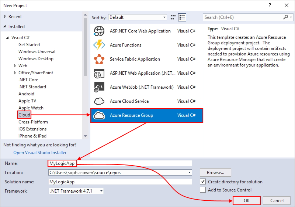295x207 pixels.
Task: Select Apple TV category
Action: tap(27, 101)
